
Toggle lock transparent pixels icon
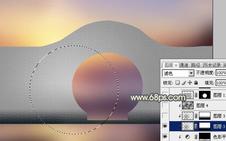(178, 83)
